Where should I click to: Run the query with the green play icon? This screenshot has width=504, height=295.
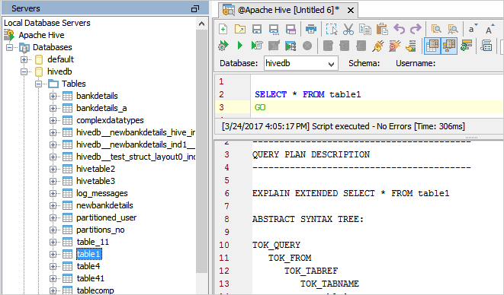(239, 46)
